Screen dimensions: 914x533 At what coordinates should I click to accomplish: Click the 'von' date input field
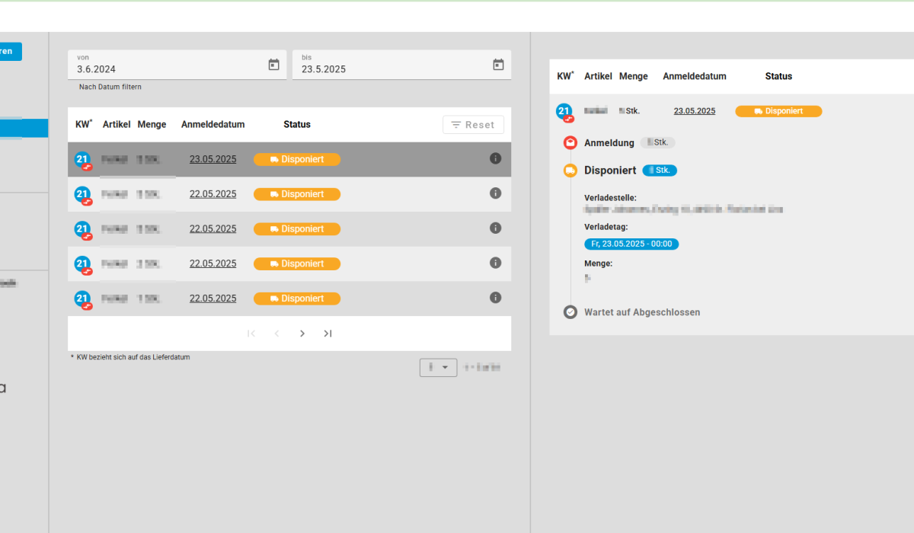pos(168,69)
